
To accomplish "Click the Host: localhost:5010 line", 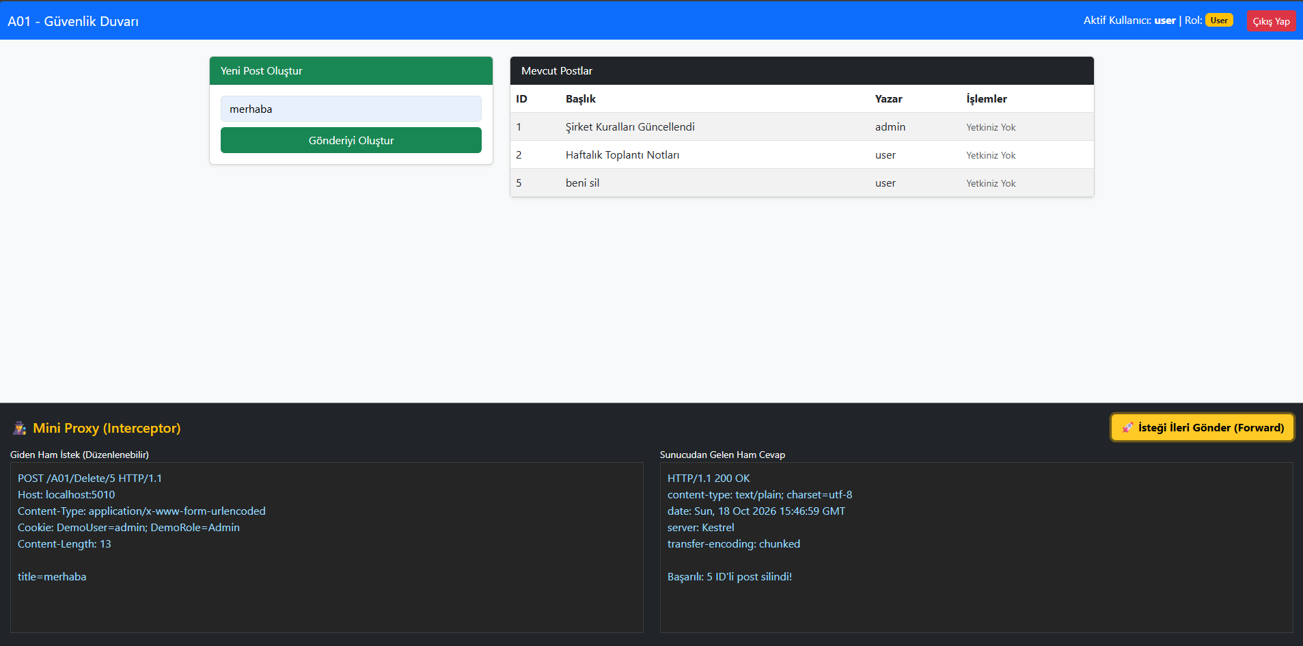I will click(66, 495).
